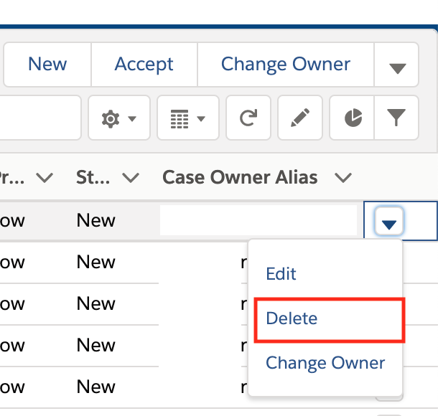Choose Delete in the row menu
This screenshot has height=416, width=438.
click(x=292, y=318)
